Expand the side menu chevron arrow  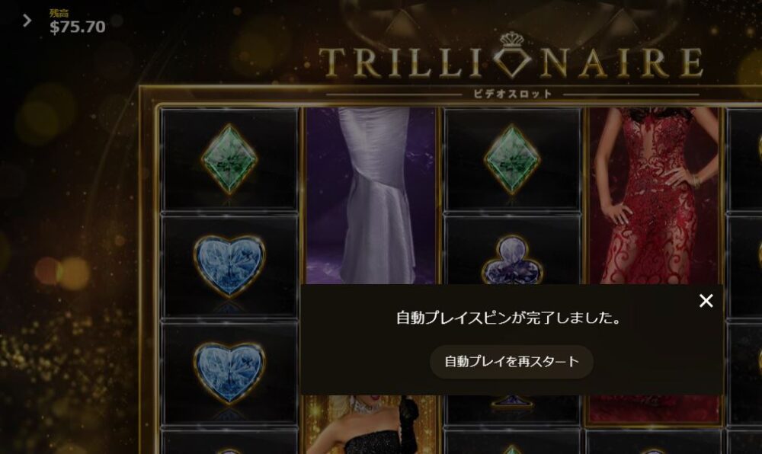click(x=27, y=21)
